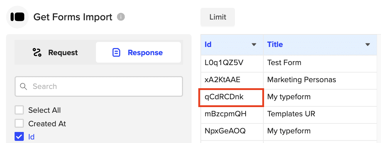The width and height of the screenshot is (381, 143).
Task: Tick the Select All checkbox
Action: pos(19,110)
